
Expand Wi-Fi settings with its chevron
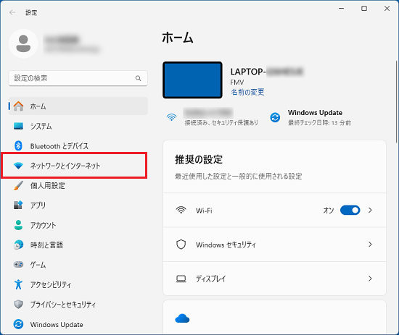[370, 210]
